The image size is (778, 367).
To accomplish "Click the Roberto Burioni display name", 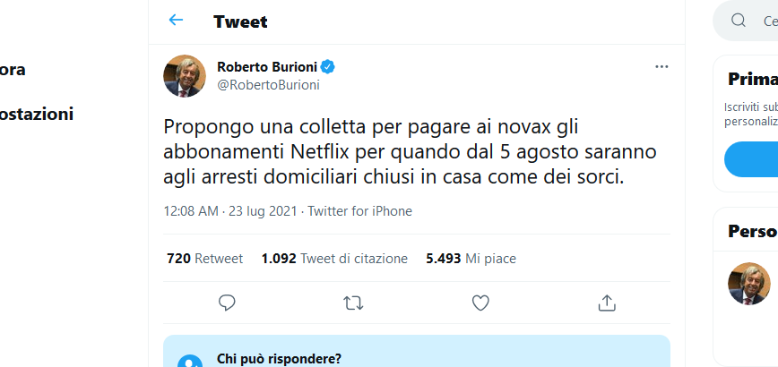I will [x=268, y=67].
